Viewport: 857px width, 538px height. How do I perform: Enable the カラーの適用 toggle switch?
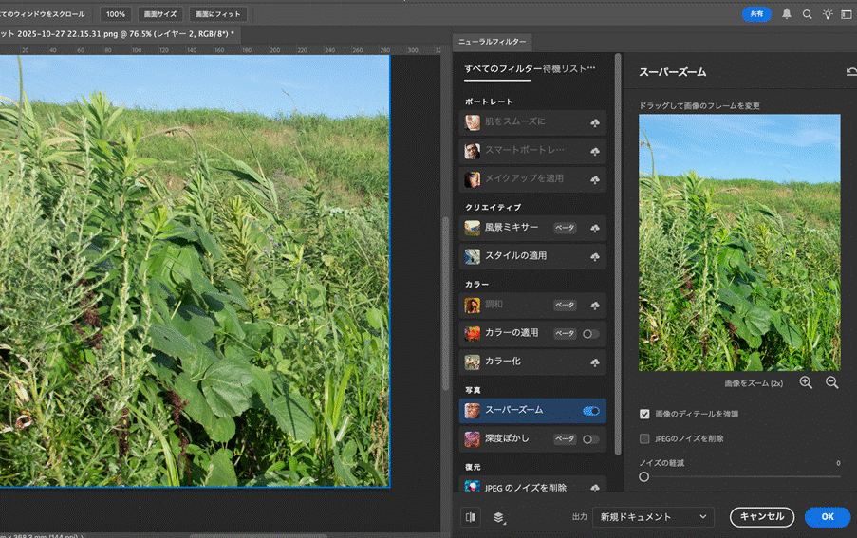[x=591, y=334]
